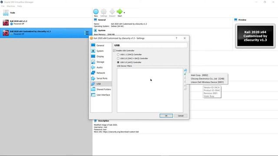The width and height of the screenshot is (278, 156).
Task: Click the Preview section header
Action: 242,20
